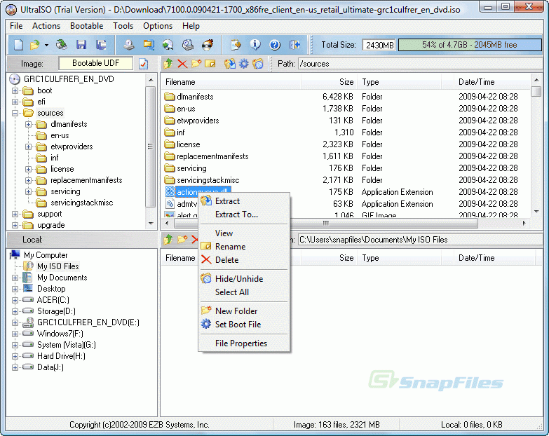Click the red X delete icon in image toolbar
Viewport: 549px width, 436px height.
182,64
